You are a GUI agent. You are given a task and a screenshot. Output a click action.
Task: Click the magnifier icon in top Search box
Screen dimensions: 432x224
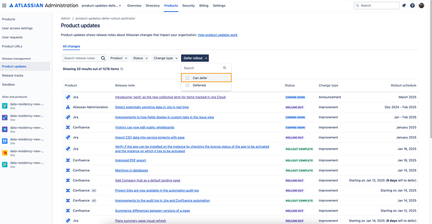pos(358,6)
